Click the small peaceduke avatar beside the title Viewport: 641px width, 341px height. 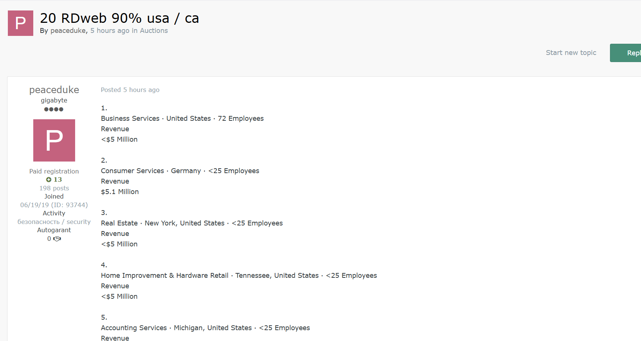(x=21, y=23)
